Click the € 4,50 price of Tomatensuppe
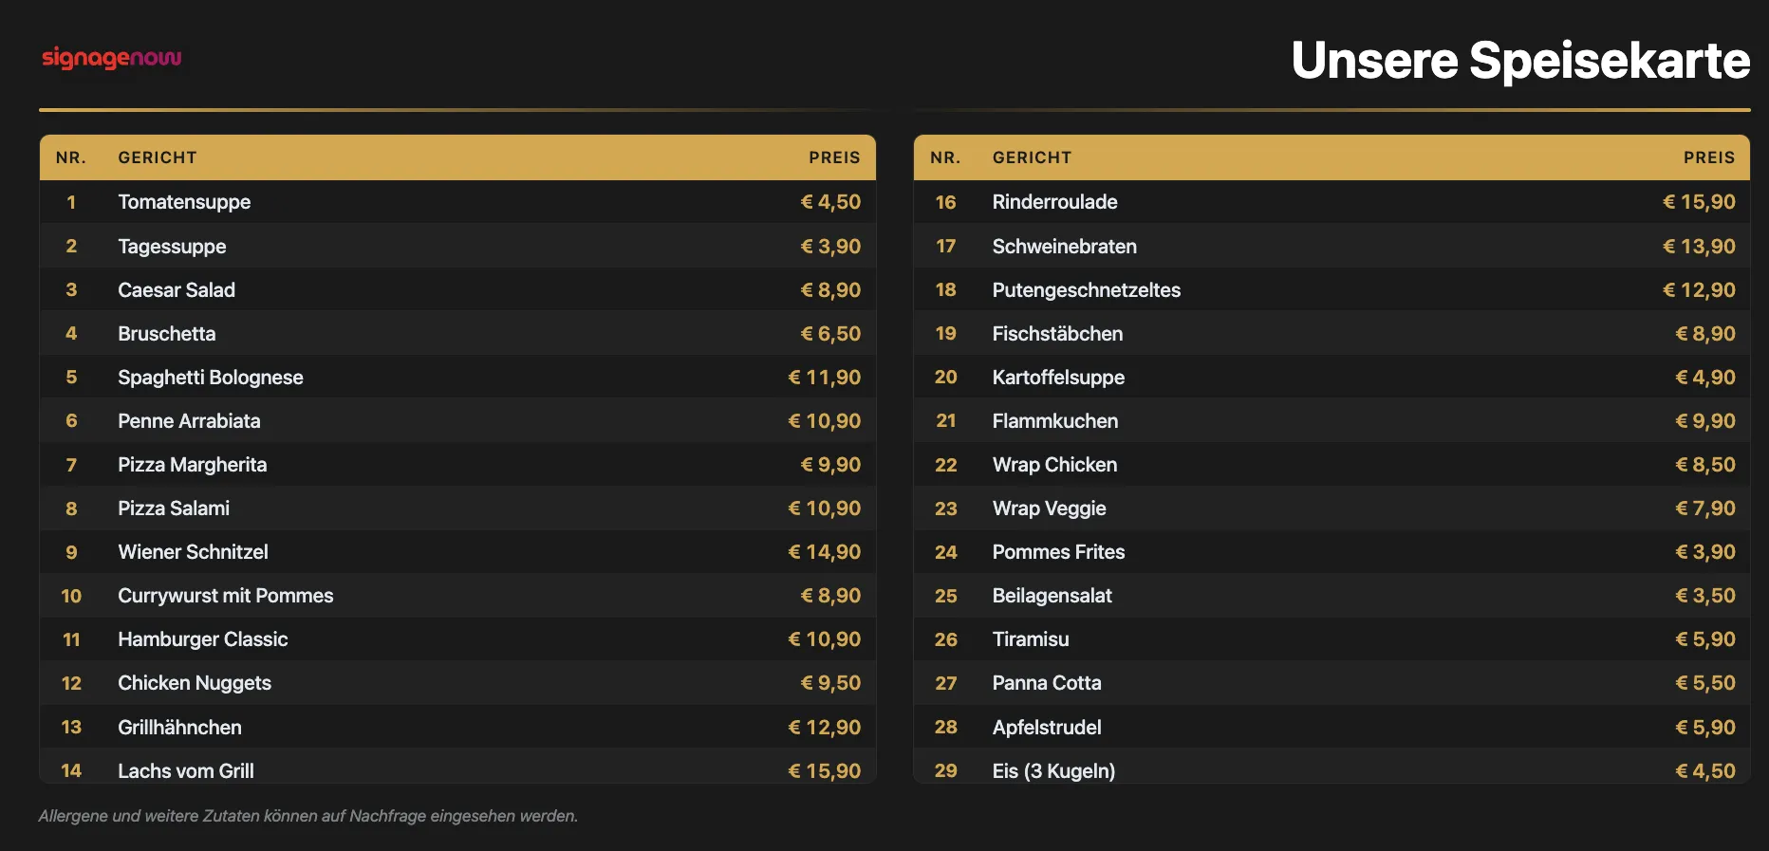 pos(830,202)
